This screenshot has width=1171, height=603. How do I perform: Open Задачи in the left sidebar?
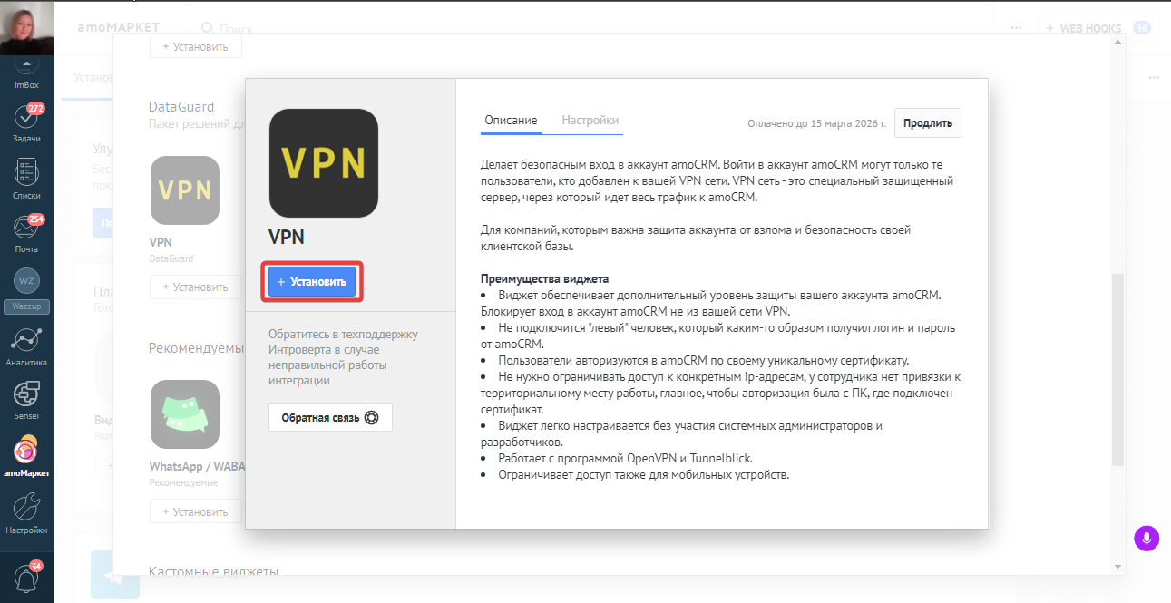pos(26,122)
